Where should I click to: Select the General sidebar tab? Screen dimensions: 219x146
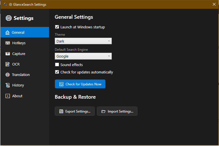(25, 32)
